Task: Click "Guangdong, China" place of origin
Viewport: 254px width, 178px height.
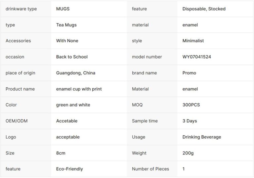Action: point(75,73)
